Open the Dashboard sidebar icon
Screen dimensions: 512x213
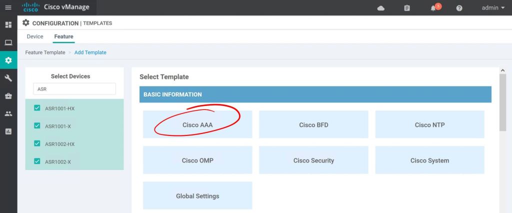click(8, 24)
